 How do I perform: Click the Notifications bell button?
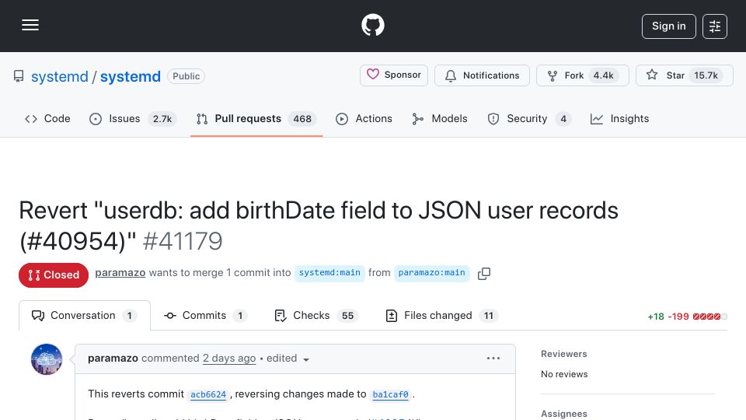point(482,75)
